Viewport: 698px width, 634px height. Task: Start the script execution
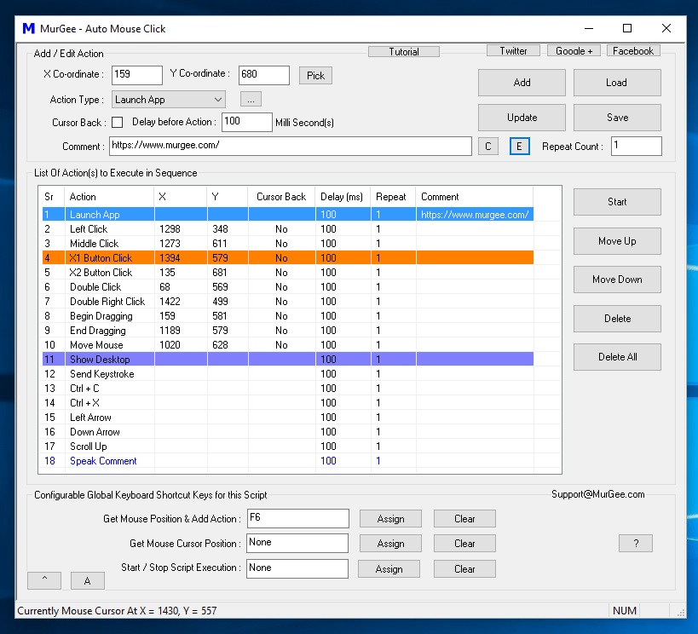(x=616, y=202)
